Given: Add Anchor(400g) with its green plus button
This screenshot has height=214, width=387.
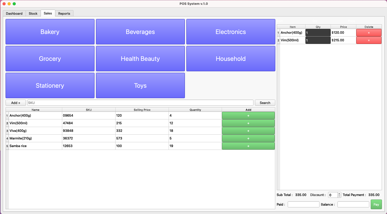Looking at the screenshot, I should coord(248,115).
